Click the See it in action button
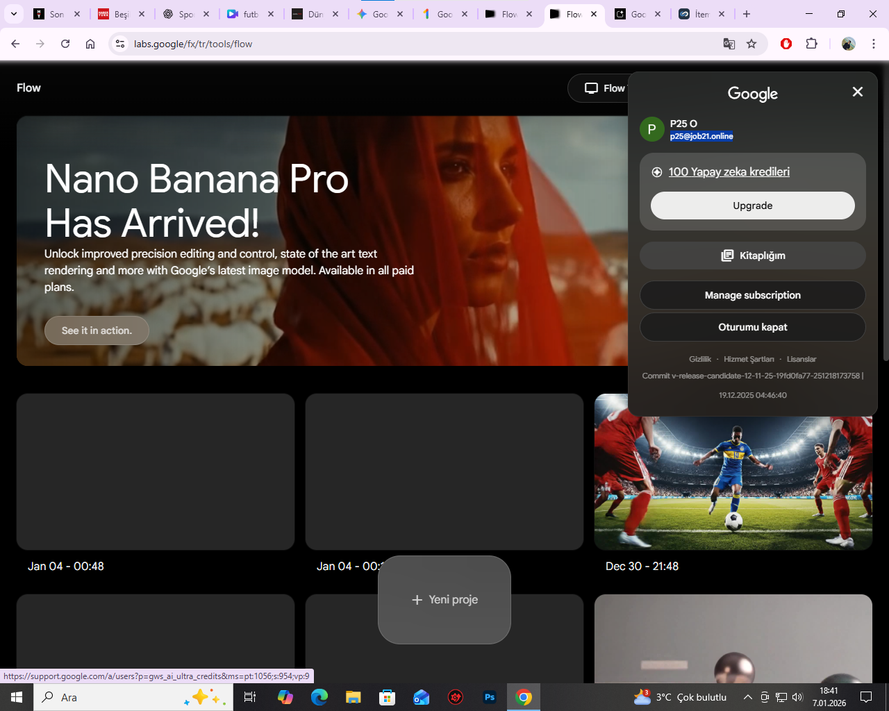889x711 pixels. point(97,331)
